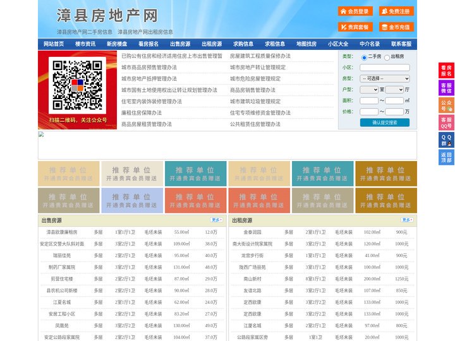The height and width of the screenshot is (341, 455).
Task: Click the QQ群 side icon
Action: pos(446,140)
